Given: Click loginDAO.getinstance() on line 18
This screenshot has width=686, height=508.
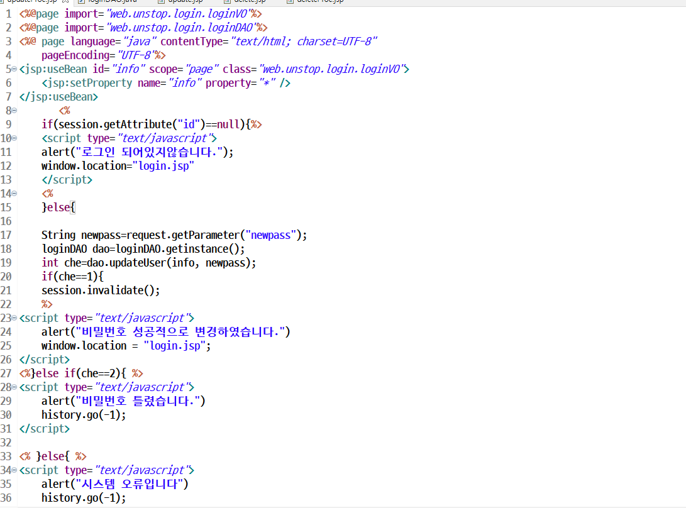Looking at the screenshot, I should (180, 250).
